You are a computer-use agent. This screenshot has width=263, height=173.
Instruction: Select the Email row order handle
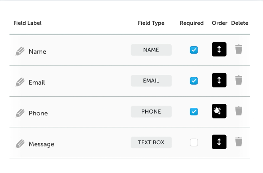click(219, 80)
